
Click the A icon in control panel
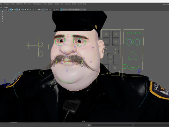pyautogui.click(x=107, y=73)
